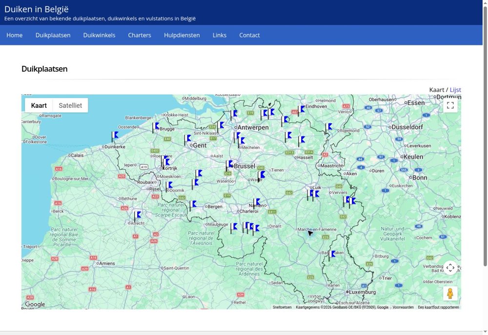Image resolution: width=488 pixels, height=335 pixels.
Task: Click the Düsseldorf city label
Action: (x=406, y=127)
